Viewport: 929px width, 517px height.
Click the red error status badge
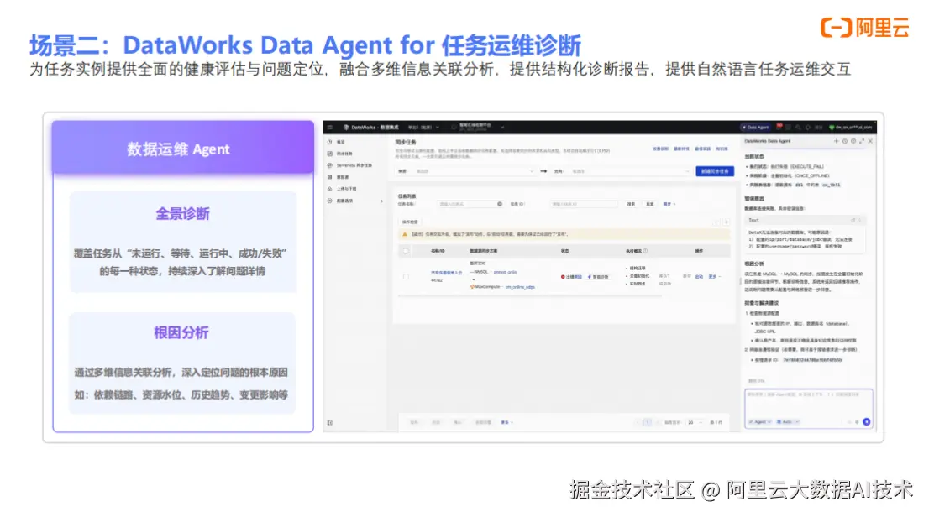pos(572,277)
